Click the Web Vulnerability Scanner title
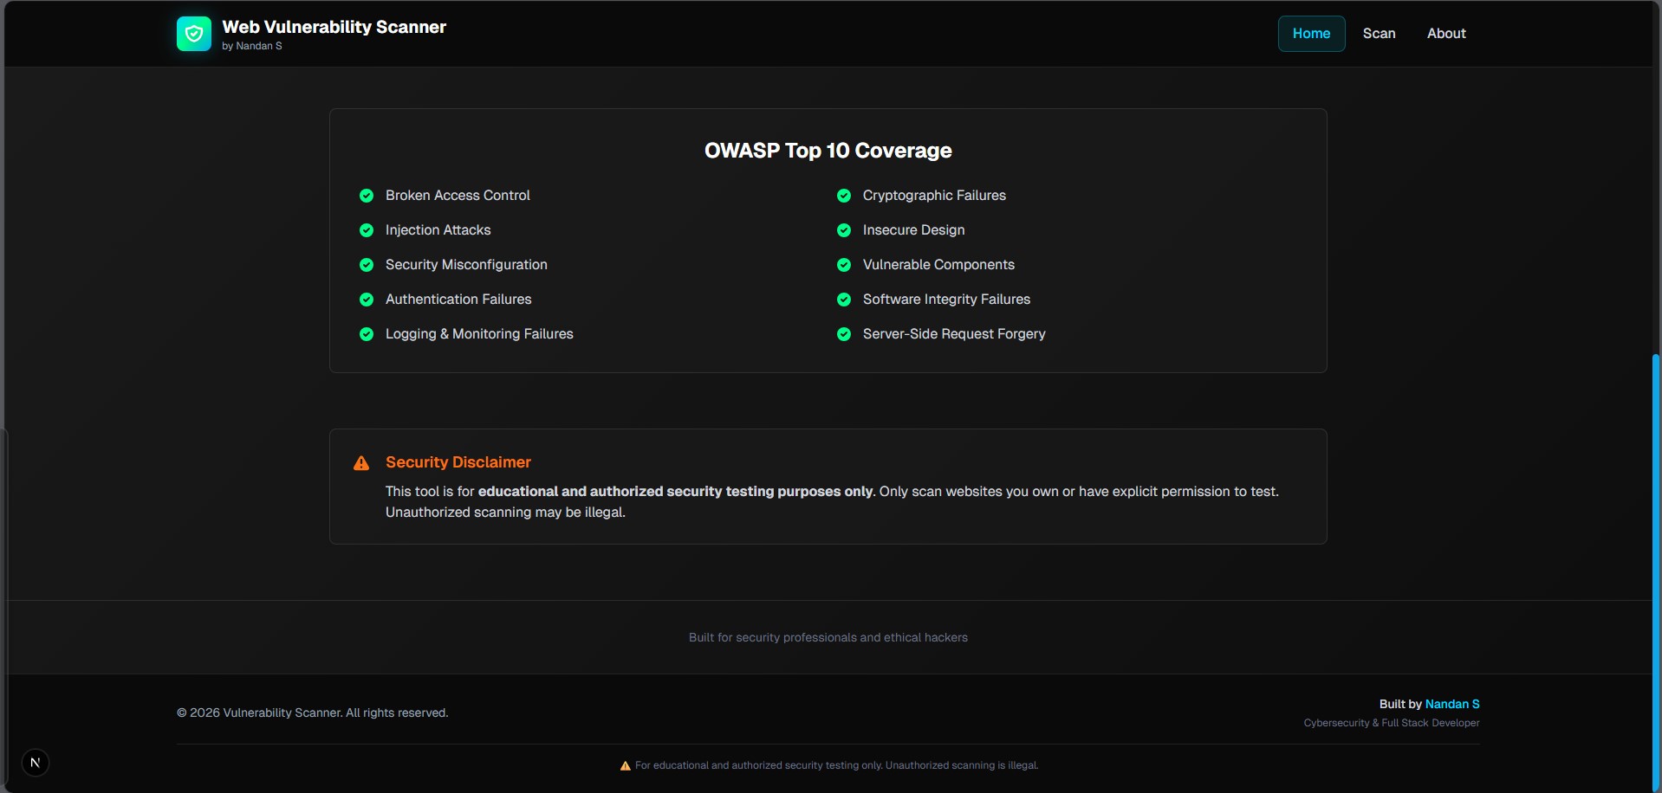This screenshot has width=1662, height=793. (334, 27)
